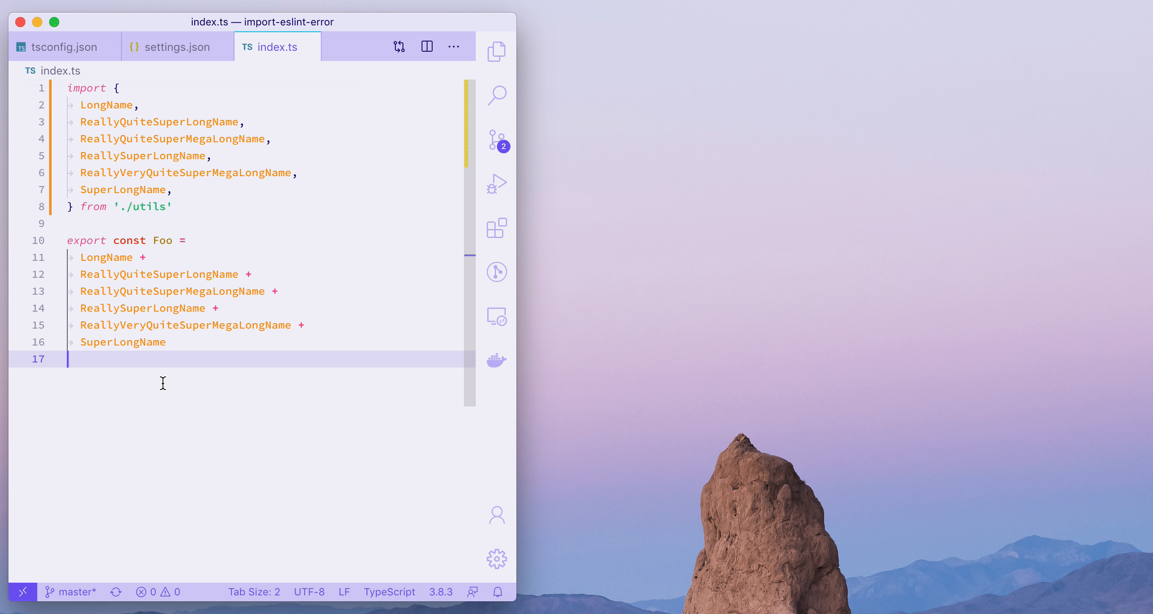Open the Docker whale view
Viewport: 1153px width, 614px height.
coord(497,360)
